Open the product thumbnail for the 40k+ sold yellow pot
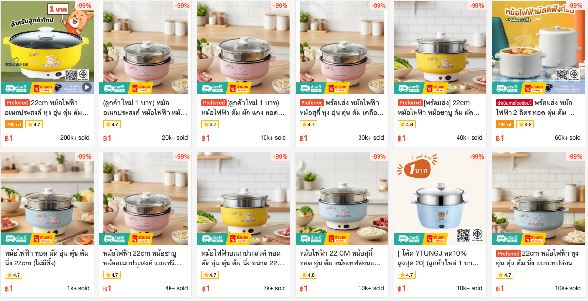Image resolution: width=588 pixels, height=301 pixels. [440, 48]
